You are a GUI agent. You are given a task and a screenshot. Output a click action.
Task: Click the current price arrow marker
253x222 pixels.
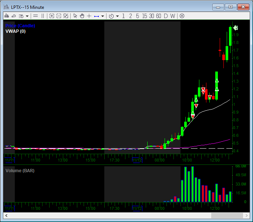coord(236,28)
